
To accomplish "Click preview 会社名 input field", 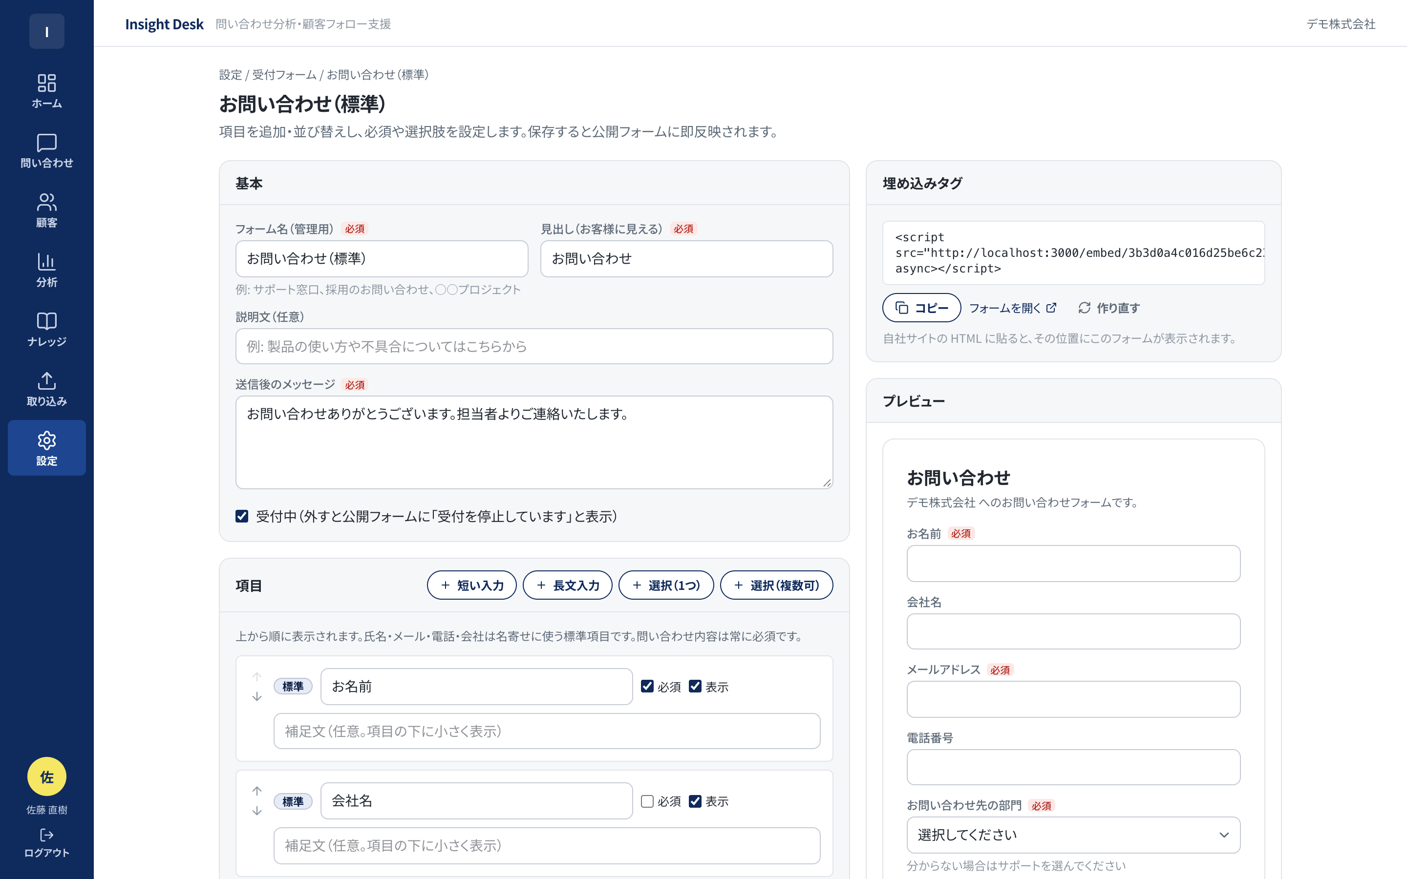I will pos(1073,631).
